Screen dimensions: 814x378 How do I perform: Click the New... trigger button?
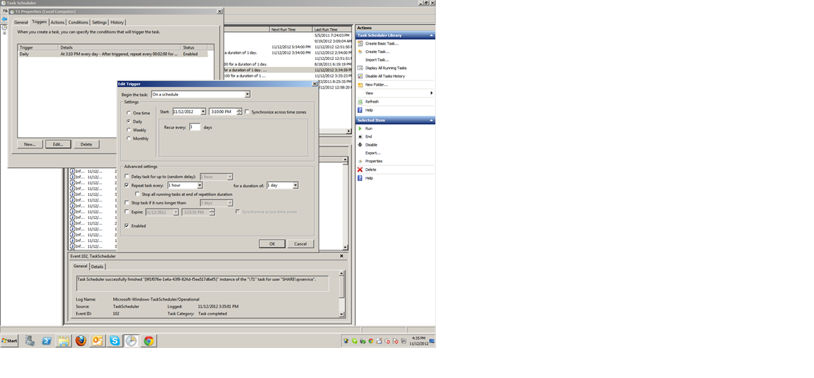pos(29,144)
